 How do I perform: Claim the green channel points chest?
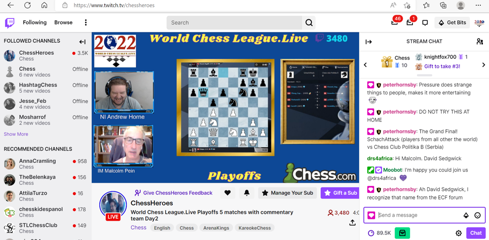coord(402,233)
